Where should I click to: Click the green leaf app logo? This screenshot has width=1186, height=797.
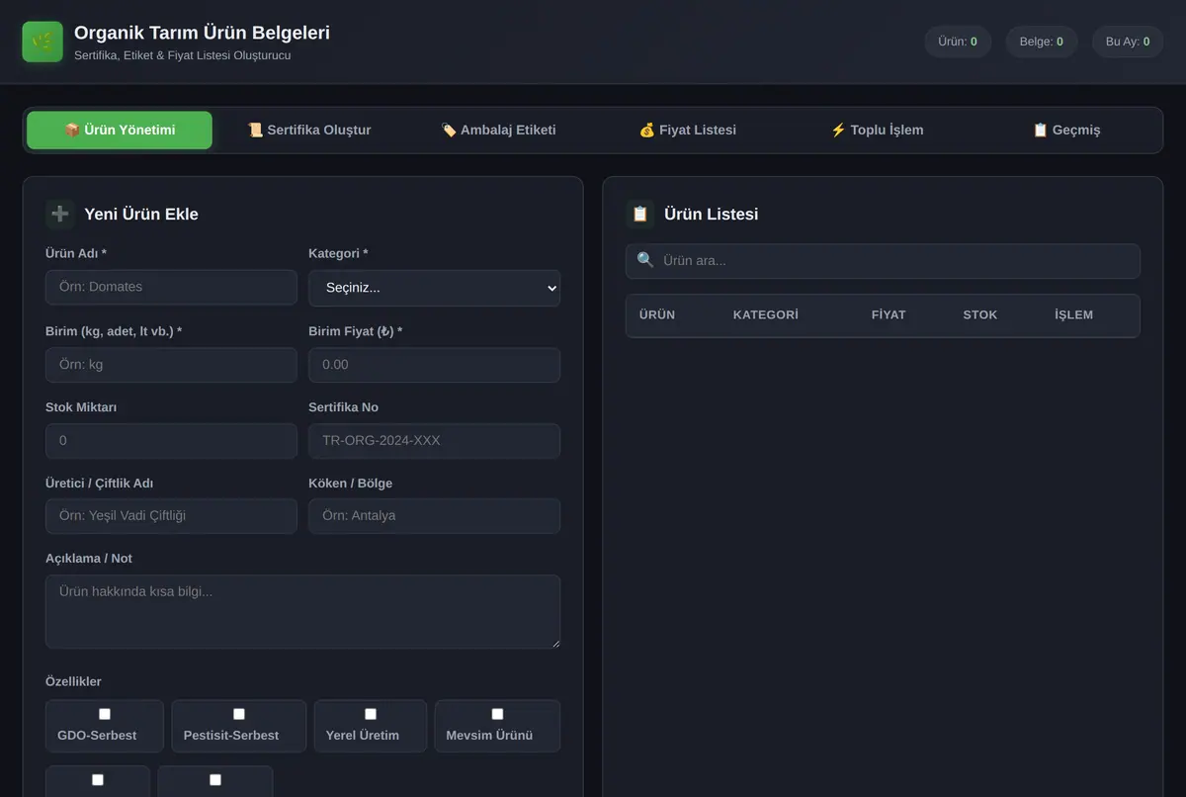tap(42, 42)
